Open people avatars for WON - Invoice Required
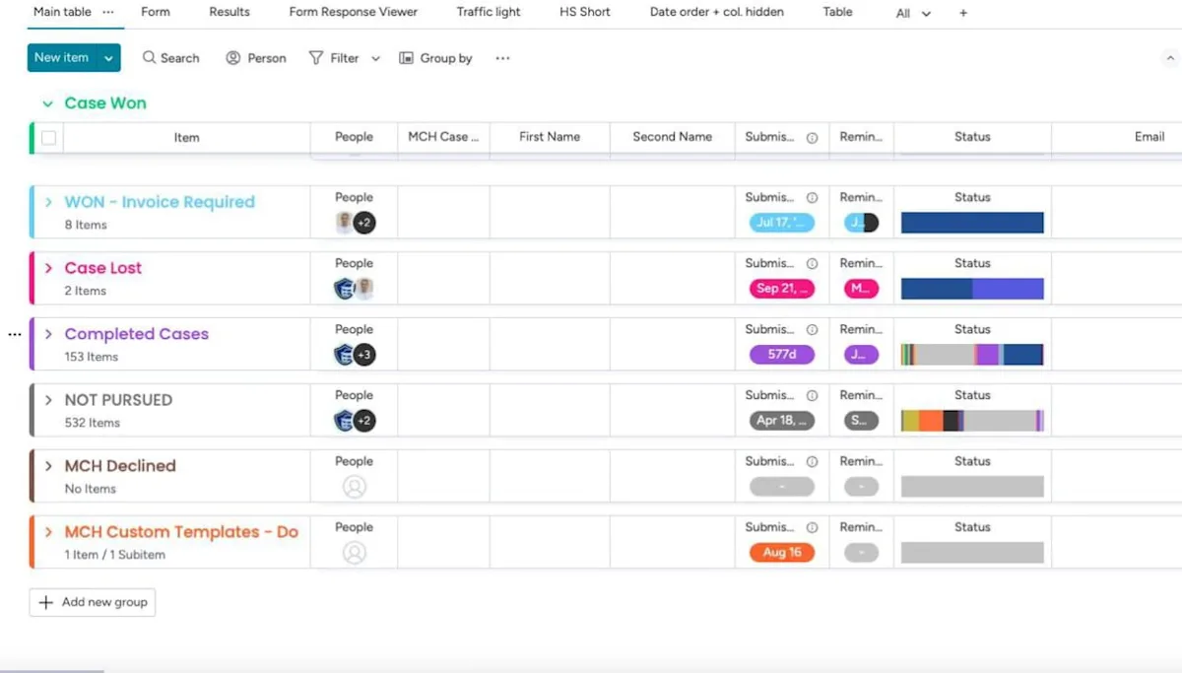This screenshot has width=1182, height=673. click(354, 223)
